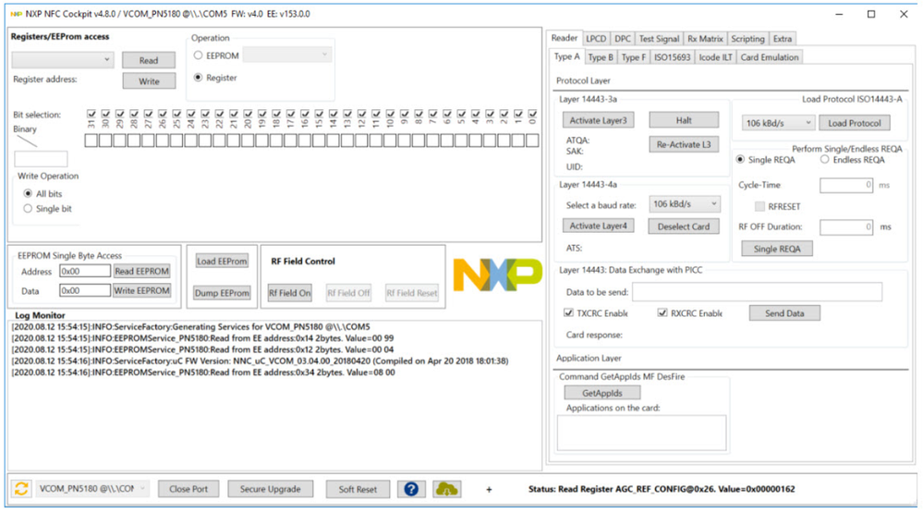Screen dimensions: 923x513
Task: Open the Rx Matrix tab
Action: point(705,38)
